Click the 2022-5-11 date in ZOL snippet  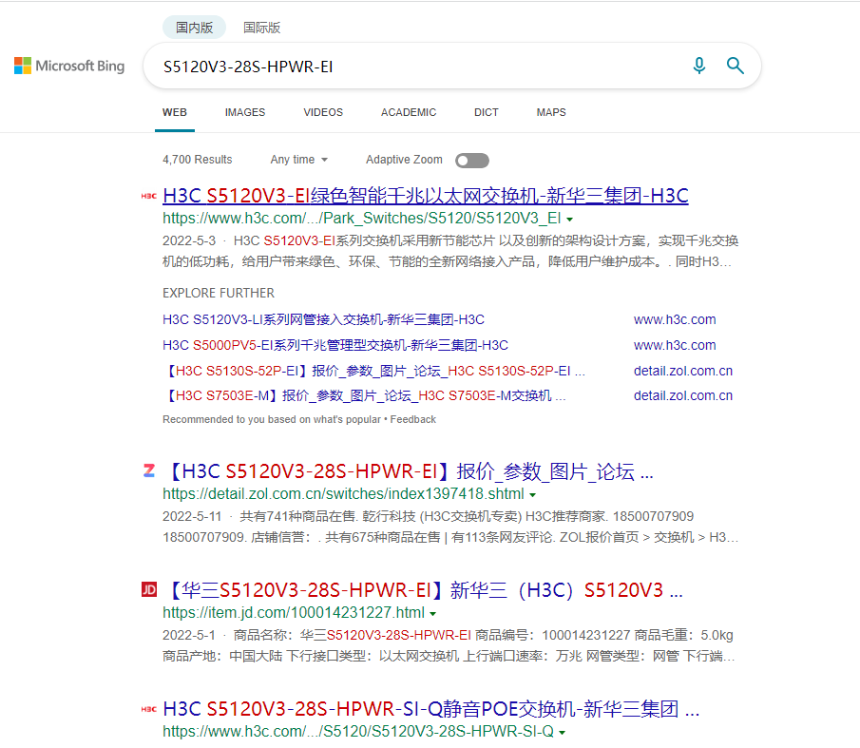tap(192, 516)
